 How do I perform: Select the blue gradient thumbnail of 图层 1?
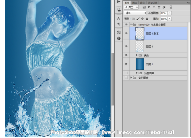[140, 64]
